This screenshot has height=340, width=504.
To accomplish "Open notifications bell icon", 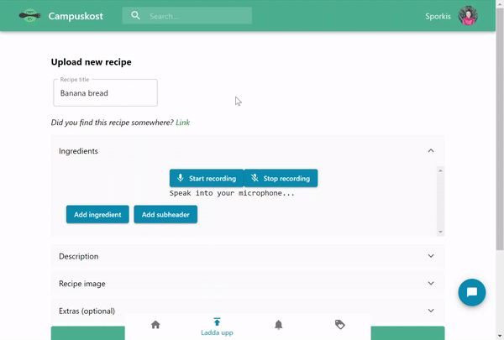I will (x=278, y=325).
